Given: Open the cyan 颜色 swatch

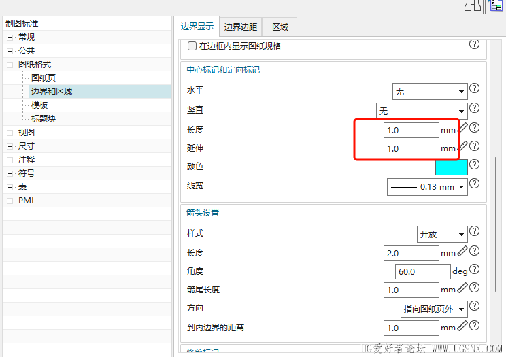Looking at the screenshot, I should pyautogui.click(x=452, y=167).
